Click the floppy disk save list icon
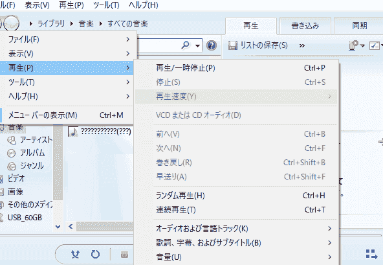383x265 pixels. [232, 45]
